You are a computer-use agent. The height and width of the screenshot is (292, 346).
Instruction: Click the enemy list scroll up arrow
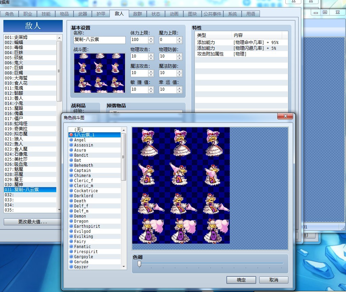[59, 38]
